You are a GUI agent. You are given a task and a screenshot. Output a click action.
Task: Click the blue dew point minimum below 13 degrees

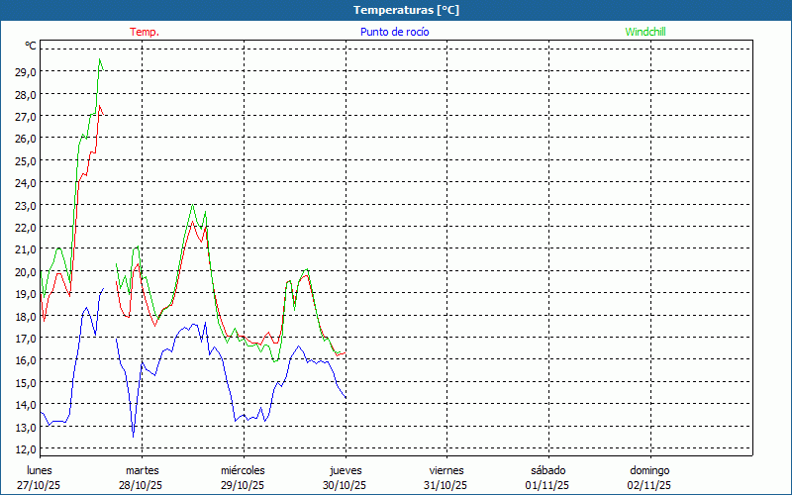[x=133, y=436]
